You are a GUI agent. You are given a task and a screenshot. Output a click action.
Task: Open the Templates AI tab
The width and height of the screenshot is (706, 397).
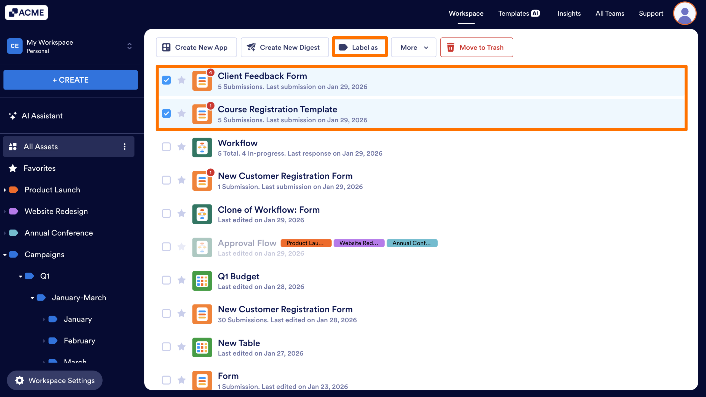[519, 13]
